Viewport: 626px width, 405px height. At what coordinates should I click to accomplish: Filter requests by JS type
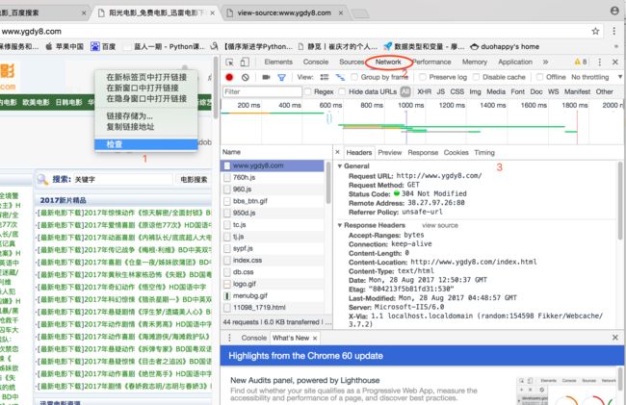click(x=441, y=91)
